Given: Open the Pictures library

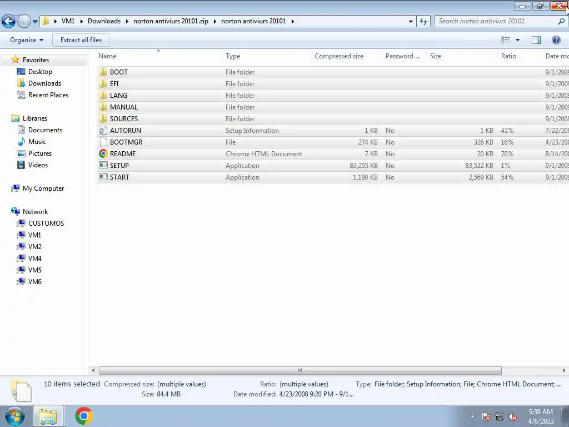Looking at the screenshot, I should 40,153.
